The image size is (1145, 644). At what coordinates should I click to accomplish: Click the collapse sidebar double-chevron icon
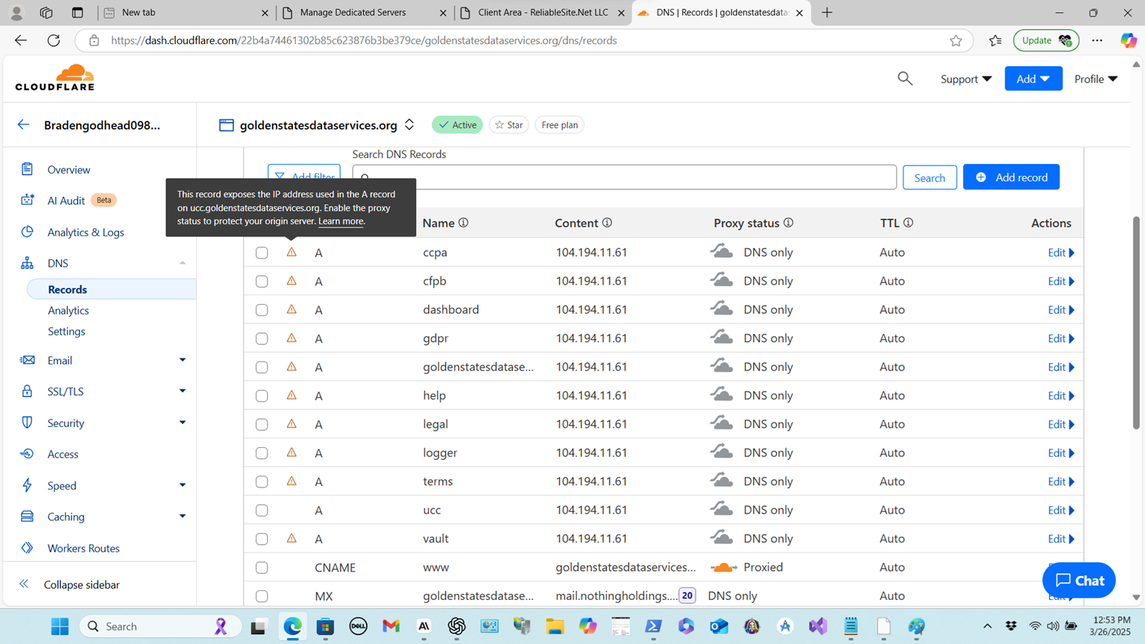(x=24, y=584)
